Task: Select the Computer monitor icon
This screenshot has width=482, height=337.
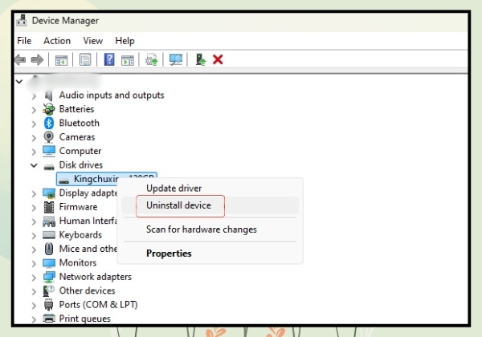Action: tap(49, 151)
